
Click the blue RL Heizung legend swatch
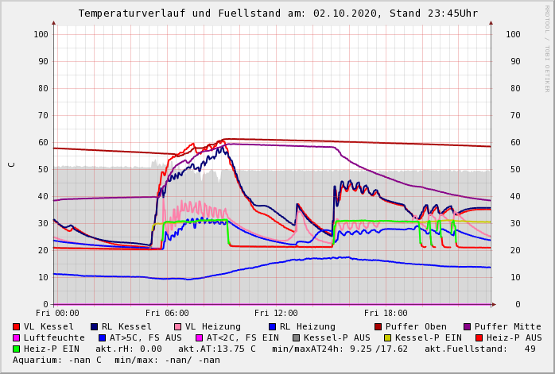pos(272,326)
